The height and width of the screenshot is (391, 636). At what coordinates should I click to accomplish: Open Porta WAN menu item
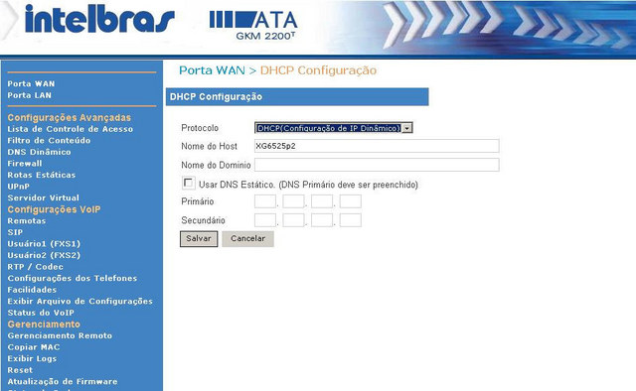pos(31,84)
